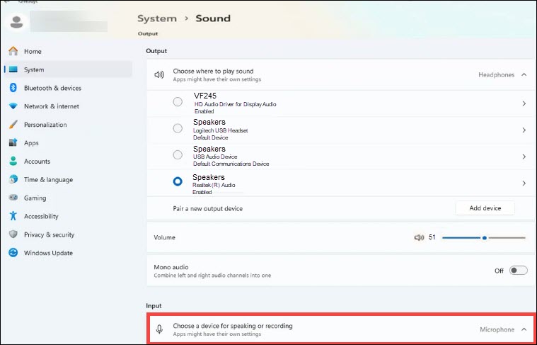Click the user profile avatar icon
The width and height of the screenshot is (537, 345).
16,23
